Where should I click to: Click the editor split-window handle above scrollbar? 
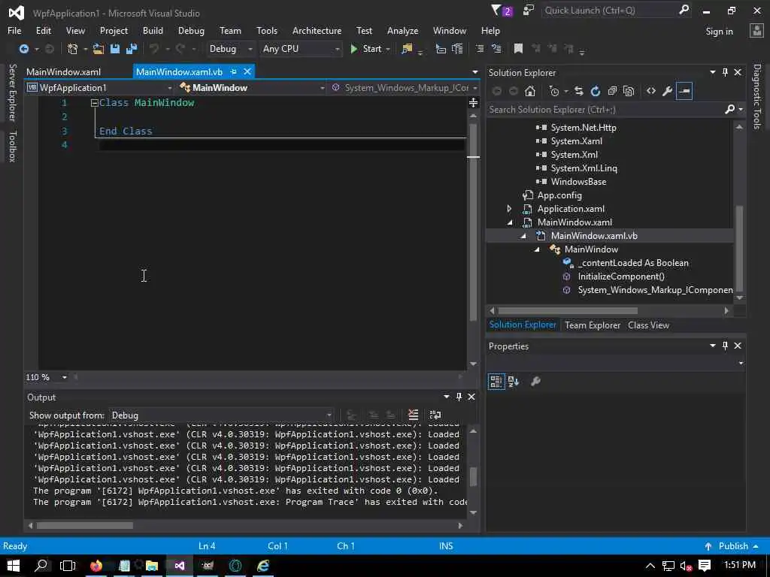[x=474, y=102]
